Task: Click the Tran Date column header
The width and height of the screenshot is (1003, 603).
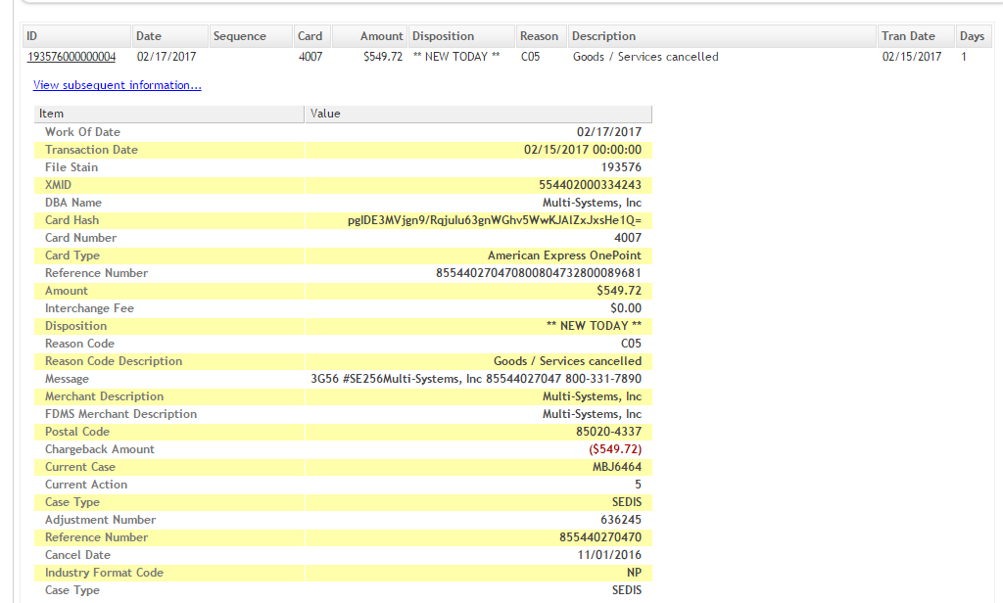Action: pos(908,36)
